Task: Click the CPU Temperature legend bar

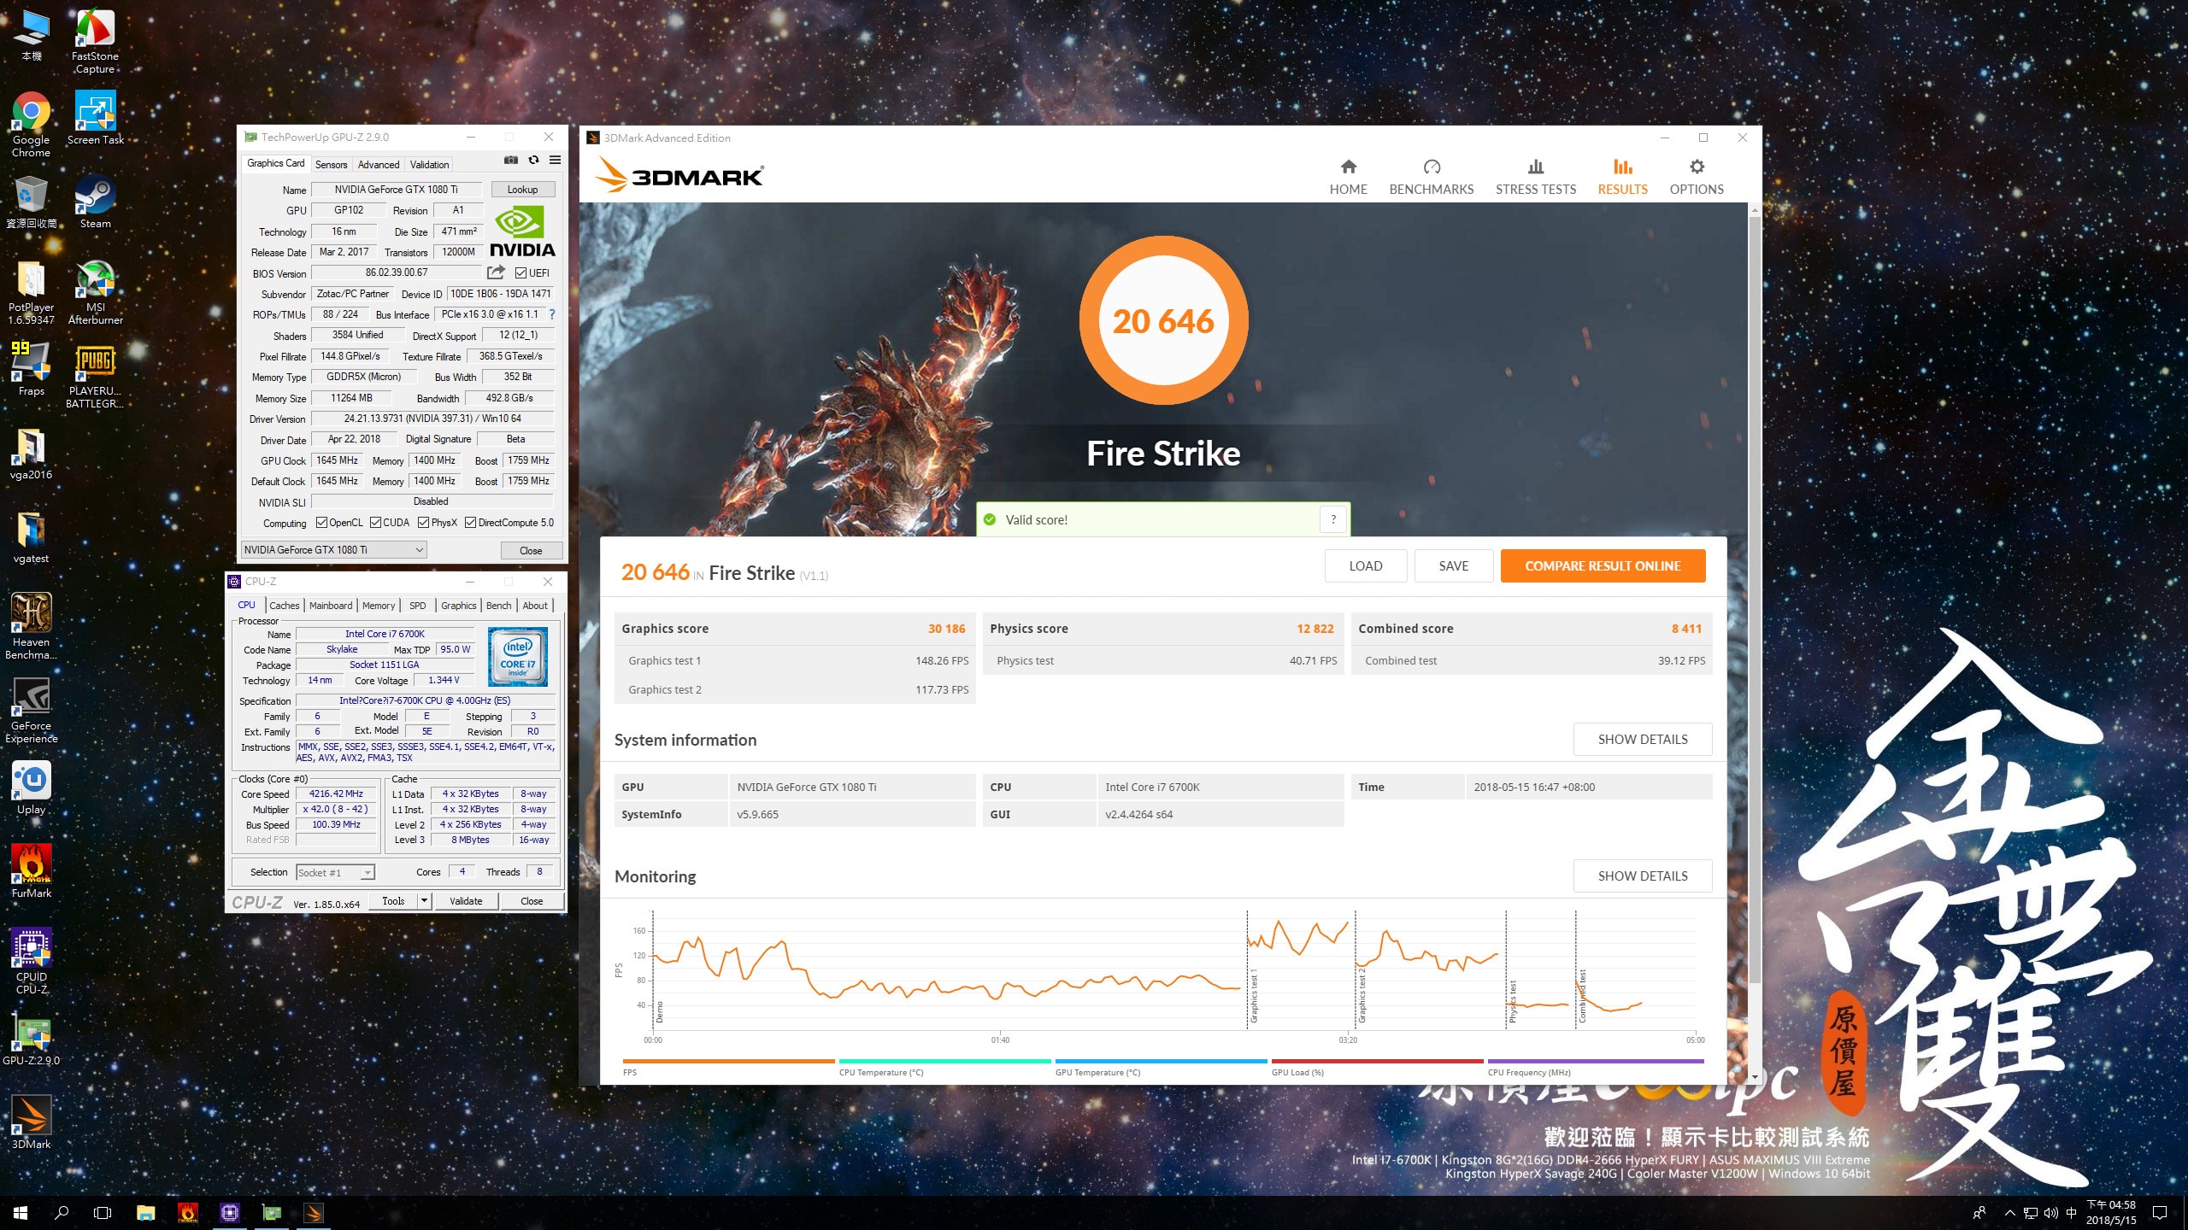Action: pyautogui.click(x=944, y=1061)
